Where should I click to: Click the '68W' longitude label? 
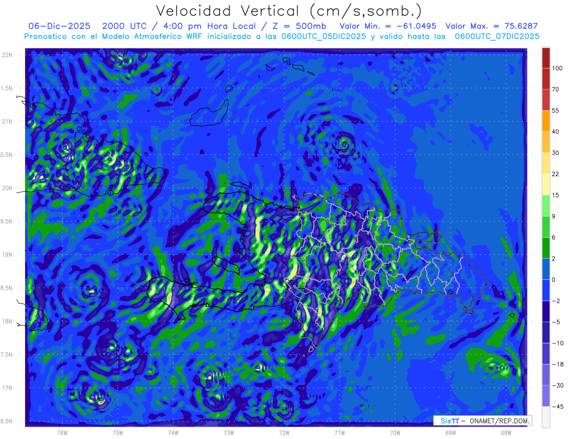[506, 432]
